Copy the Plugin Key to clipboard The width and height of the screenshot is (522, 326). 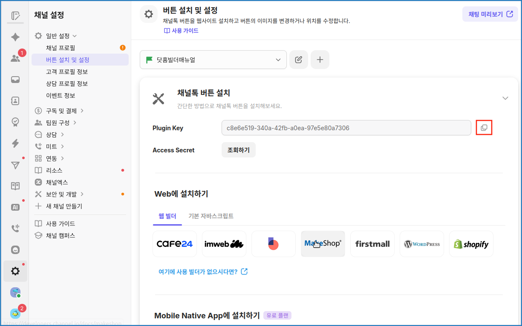(x=484, y=128)
